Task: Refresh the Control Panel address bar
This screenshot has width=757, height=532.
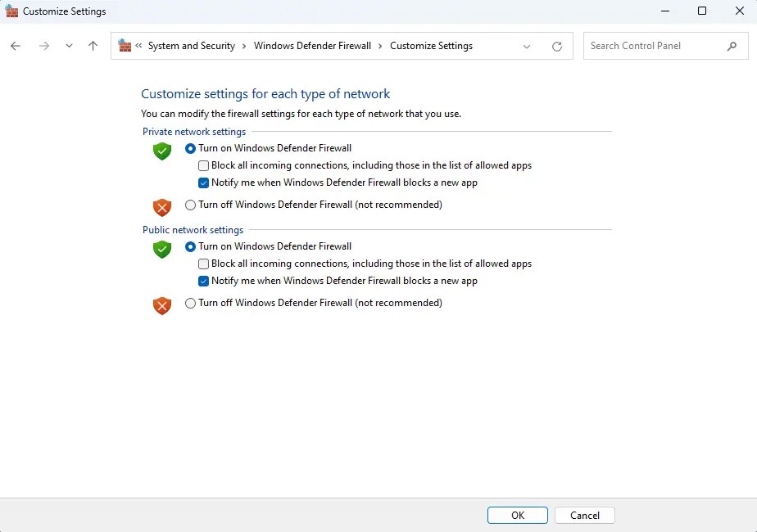Action: (x=556, y=47)
